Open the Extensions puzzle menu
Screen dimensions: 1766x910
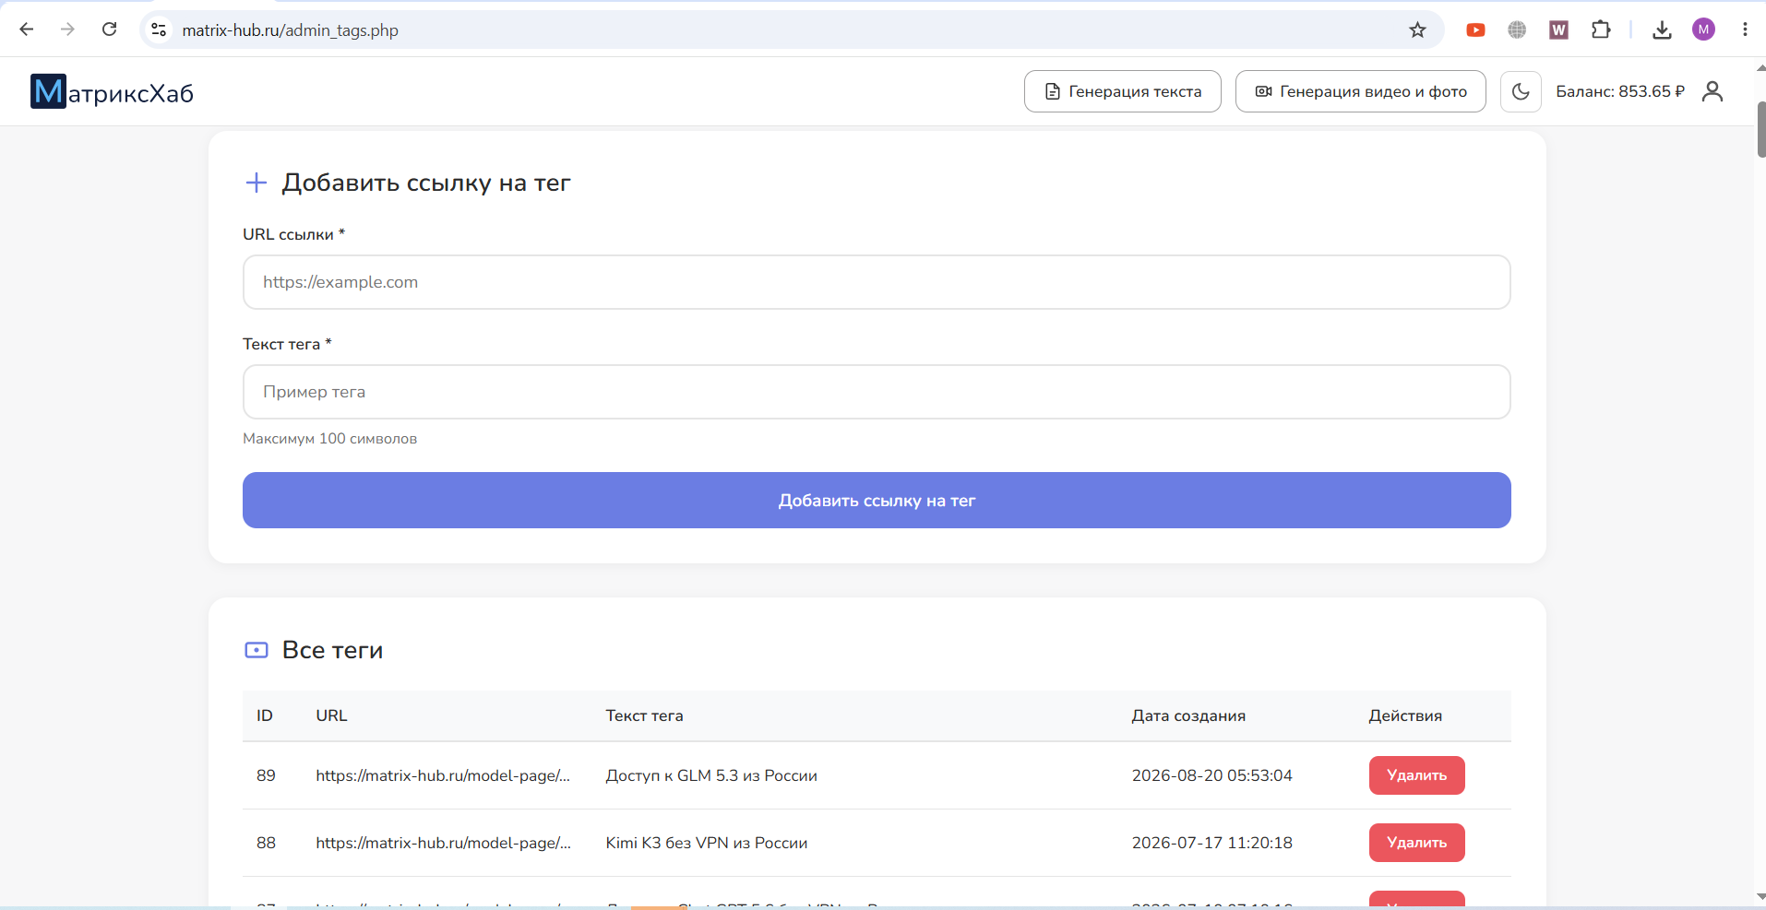pyautogui.click(x=1601, y=30)
